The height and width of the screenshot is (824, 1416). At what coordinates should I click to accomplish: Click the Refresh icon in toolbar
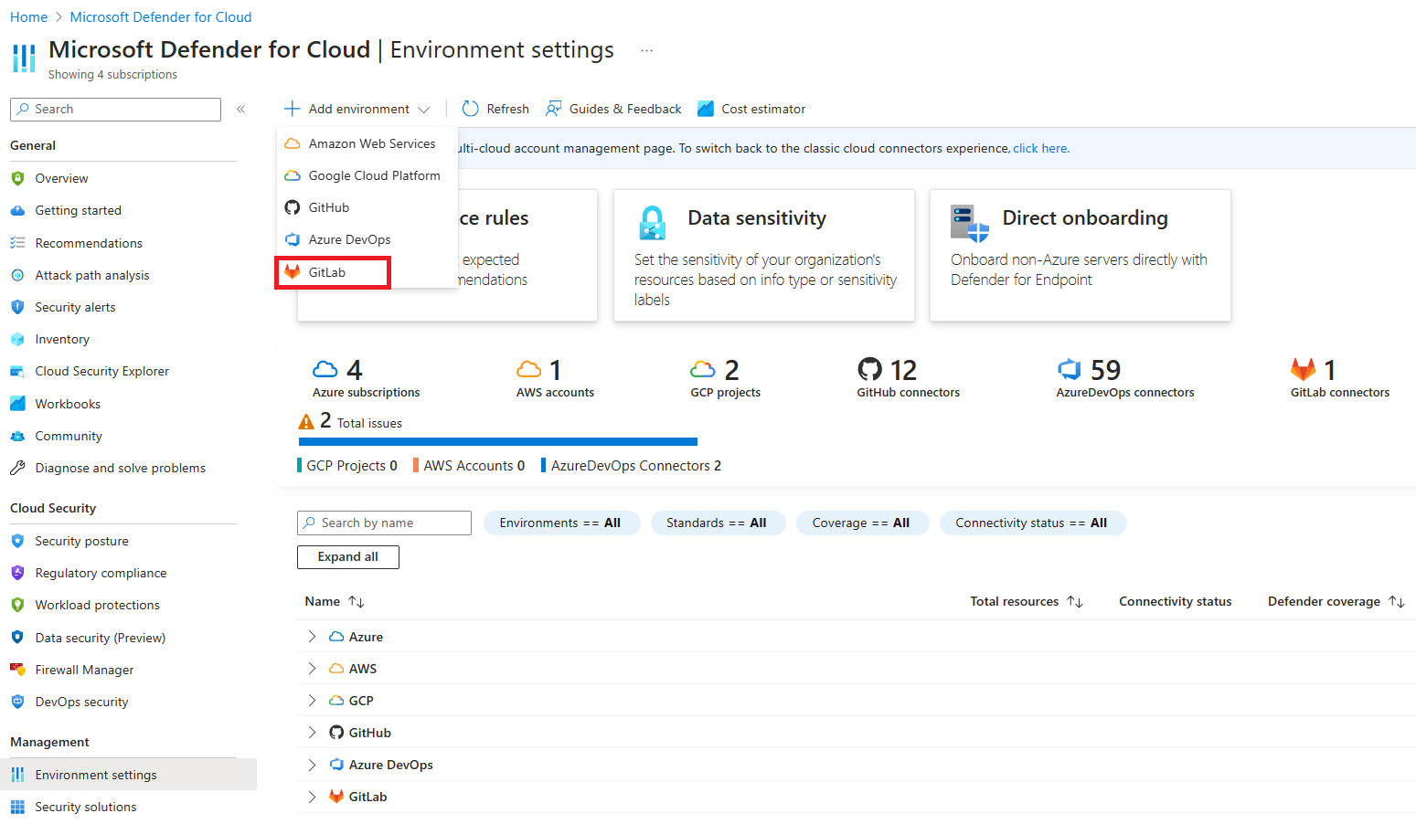[470, 109]
